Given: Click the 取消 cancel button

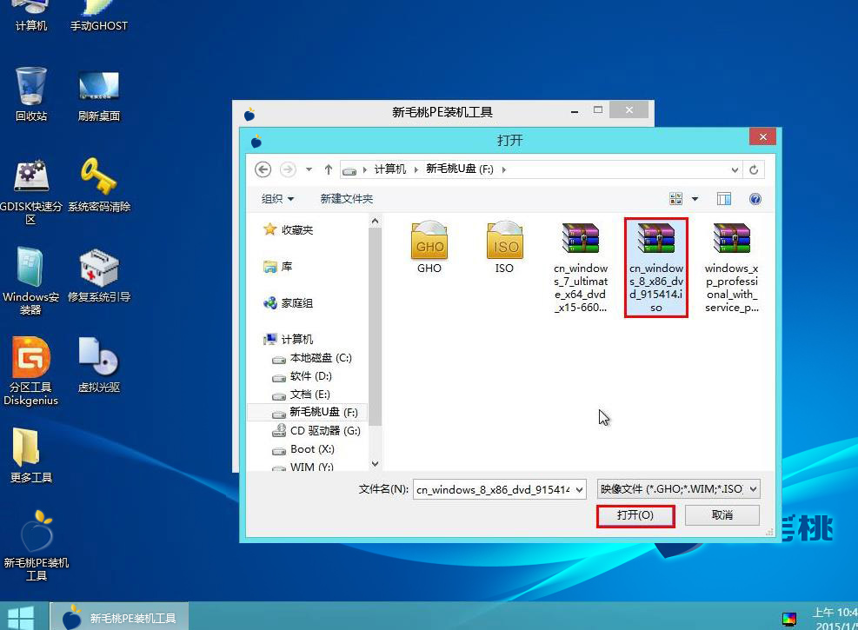Looking at the screenshot, I should (x=722, y=515).
